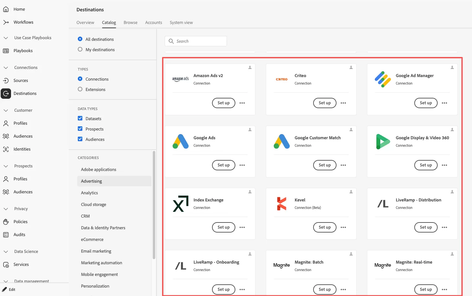The width and height of the screenshot is (472, 296).
Task: Click the Sources icon in navigation
Action: coord(6,81)
